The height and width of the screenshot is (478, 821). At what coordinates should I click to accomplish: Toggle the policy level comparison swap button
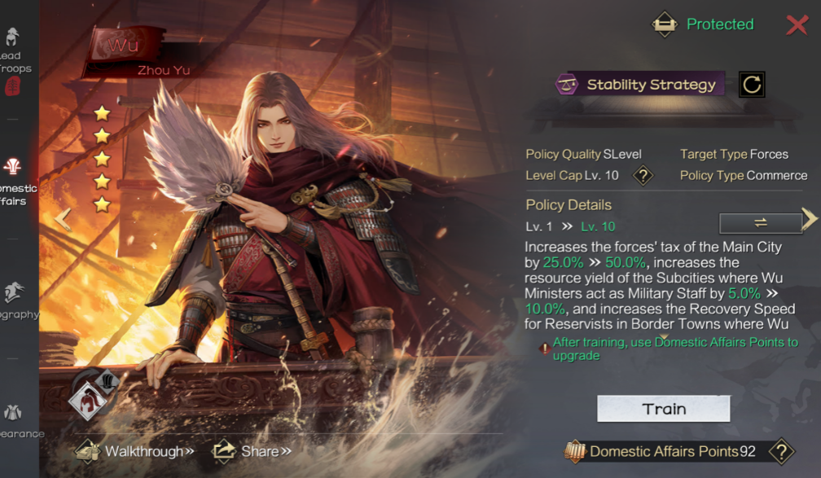[x=760, y=223]
